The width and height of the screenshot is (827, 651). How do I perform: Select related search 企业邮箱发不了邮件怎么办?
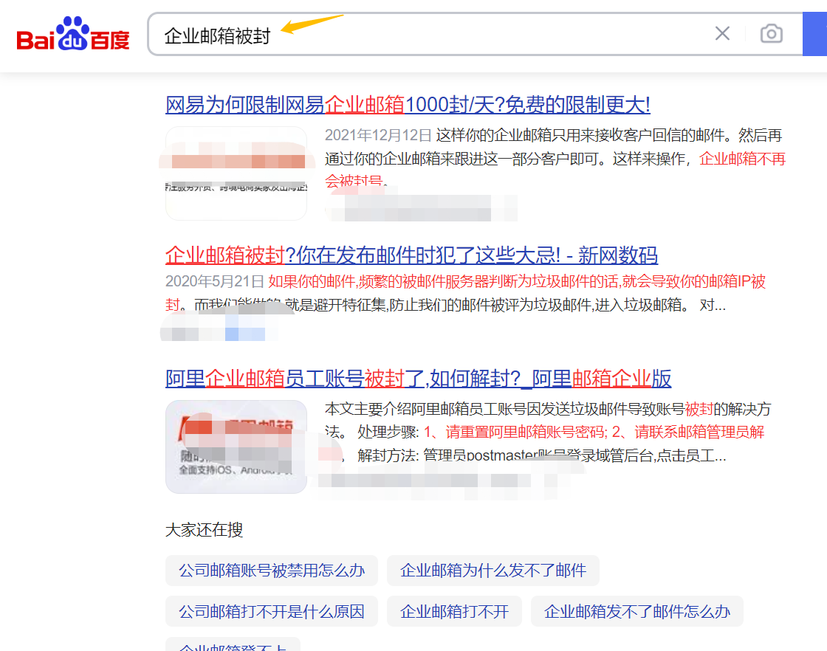click(x=637, y=611)
